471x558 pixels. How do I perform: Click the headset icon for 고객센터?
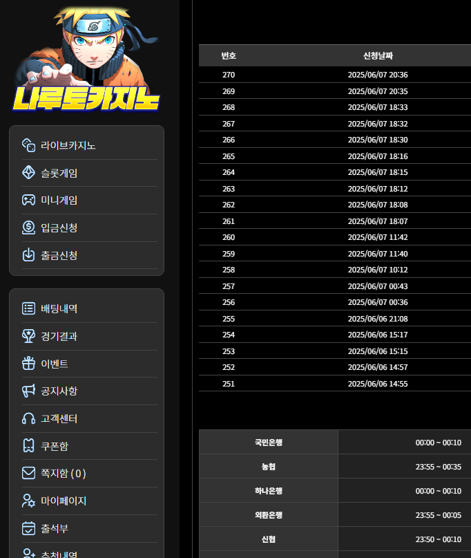click(x=28, y=418)
